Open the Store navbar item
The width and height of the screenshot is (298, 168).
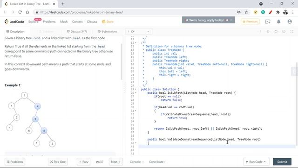[x=108, y=21]
